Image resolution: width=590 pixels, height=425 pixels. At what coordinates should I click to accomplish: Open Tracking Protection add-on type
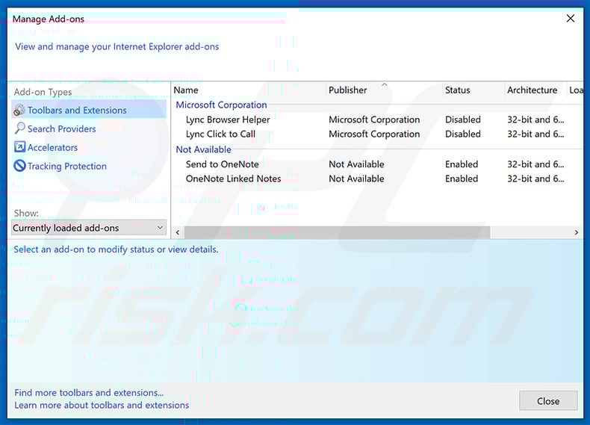tap(67, 166)
